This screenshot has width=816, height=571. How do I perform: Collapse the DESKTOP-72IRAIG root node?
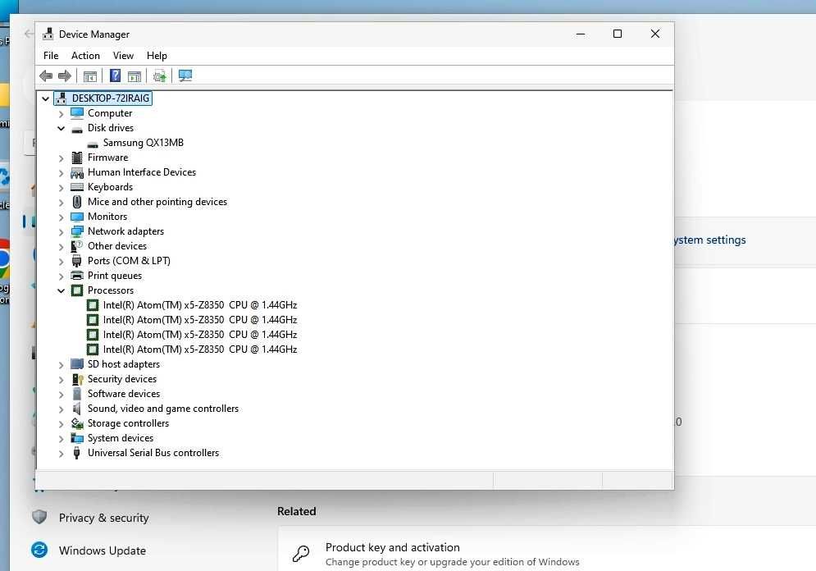click(x=46, y=98)
